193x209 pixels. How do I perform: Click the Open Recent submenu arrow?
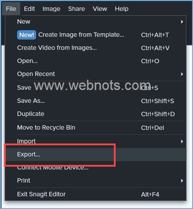(182, 74)
